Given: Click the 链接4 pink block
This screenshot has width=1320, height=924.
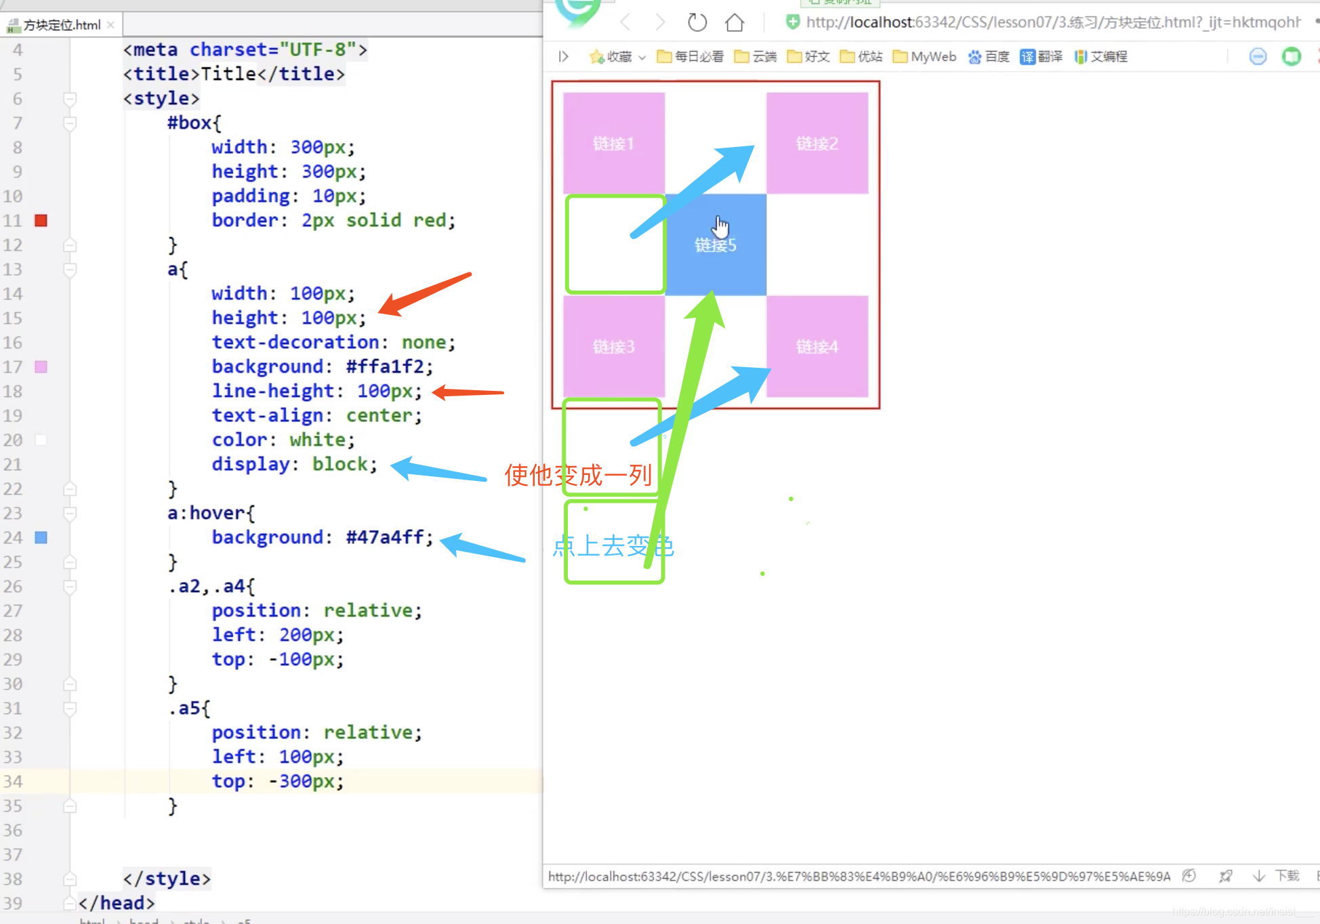Looking at the screenshot, I should click(x=817, y=347).
